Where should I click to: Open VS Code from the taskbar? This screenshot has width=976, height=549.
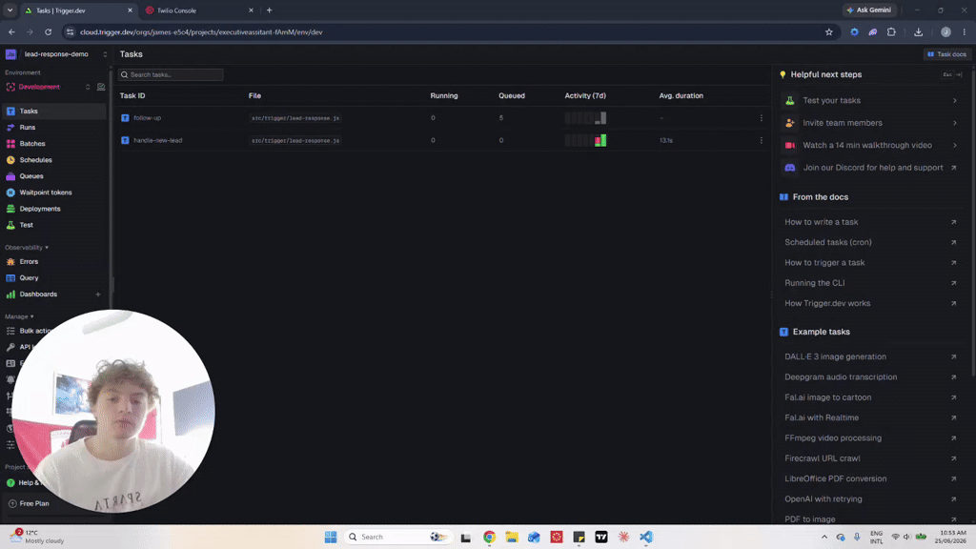coord(646,537)
